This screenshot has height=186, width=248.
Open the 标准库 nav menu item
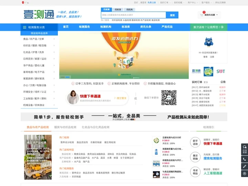(126, 27)
